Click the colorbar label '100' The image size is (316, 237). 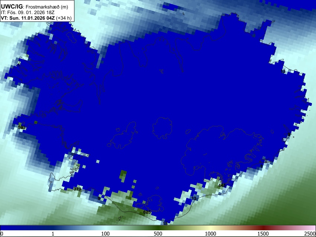[106, 234]
